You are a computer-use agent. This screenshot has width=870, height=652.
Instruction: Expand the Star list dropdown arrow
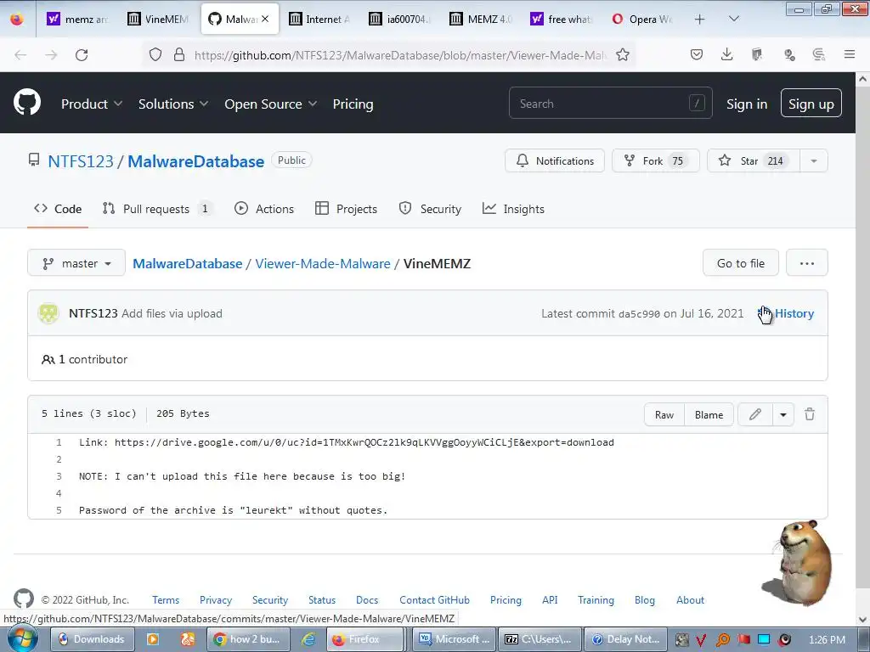(813, 160)
